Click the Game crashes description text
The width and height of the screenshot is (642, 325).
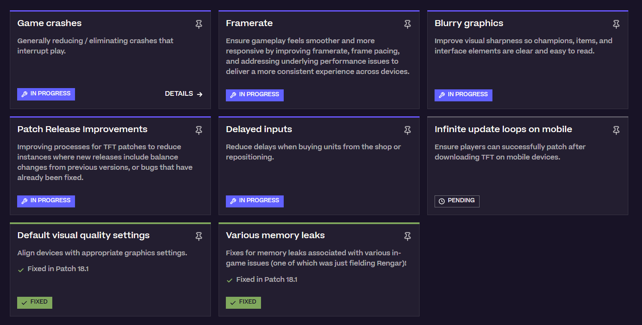point(95,46)
